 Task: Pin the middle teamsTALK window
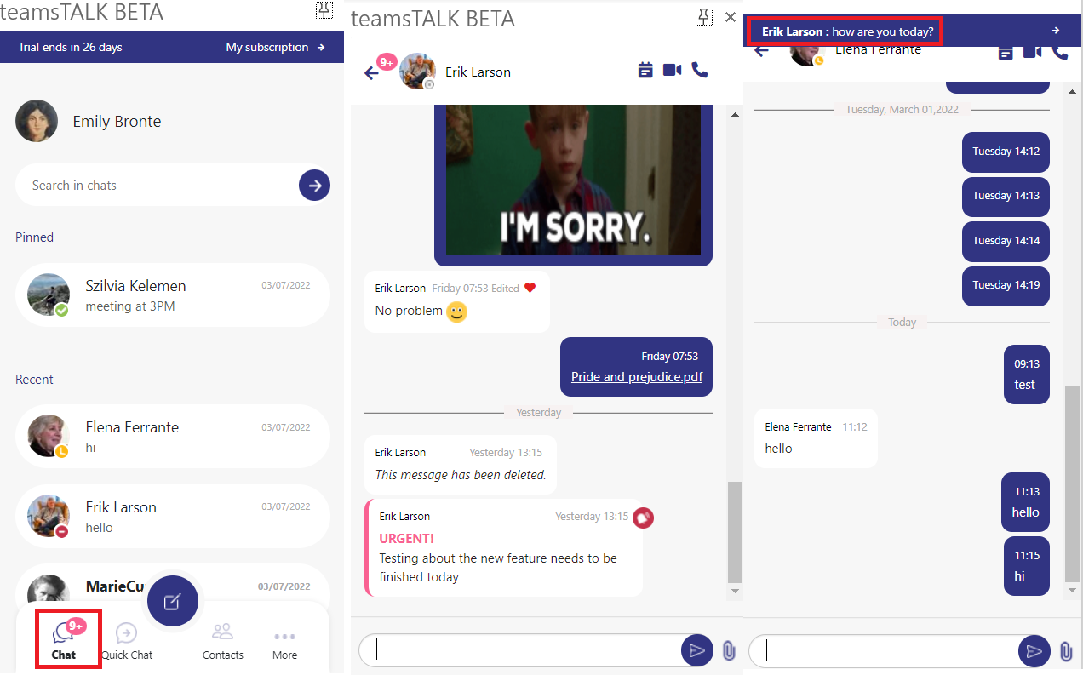pyautogui.click(x=703, y=17)
